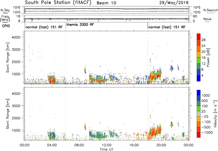
Task: Click the isolated power echo near 08:50 at 1200 km
Action: point(85,71)
